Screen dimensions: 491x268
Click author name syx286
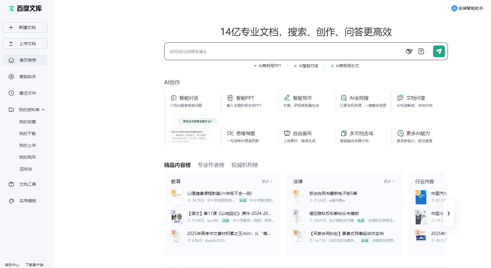coord(213,221)
